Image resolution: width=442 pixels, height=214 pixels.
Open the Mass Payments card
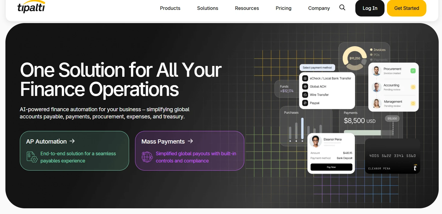tap(190, 151)
